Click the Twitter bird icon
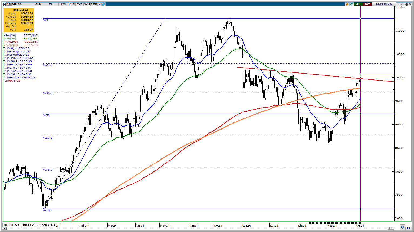 (103, 4)
